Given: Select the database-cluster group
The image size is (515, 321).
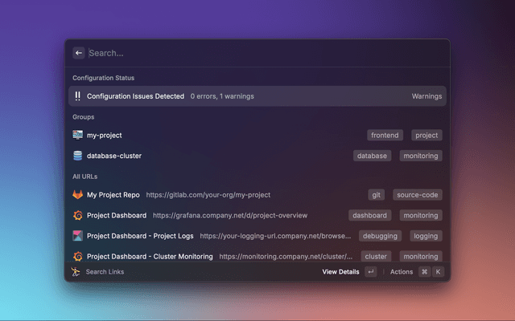Looking at the screenshot, I should tap(114, 156).
